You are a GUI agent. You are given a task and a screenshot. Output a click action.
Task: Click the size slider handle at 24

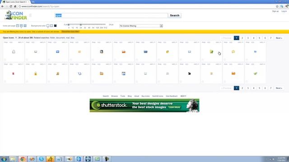80,24
